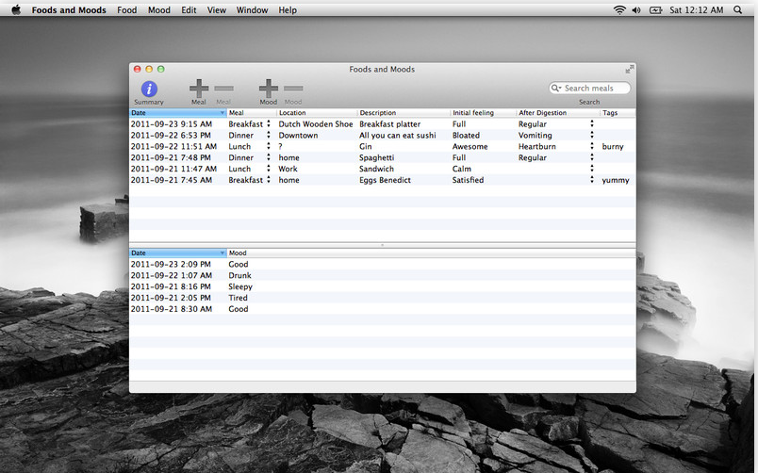Sort meals by Initial feeling header
758x473 pixels.
[484, 112]
